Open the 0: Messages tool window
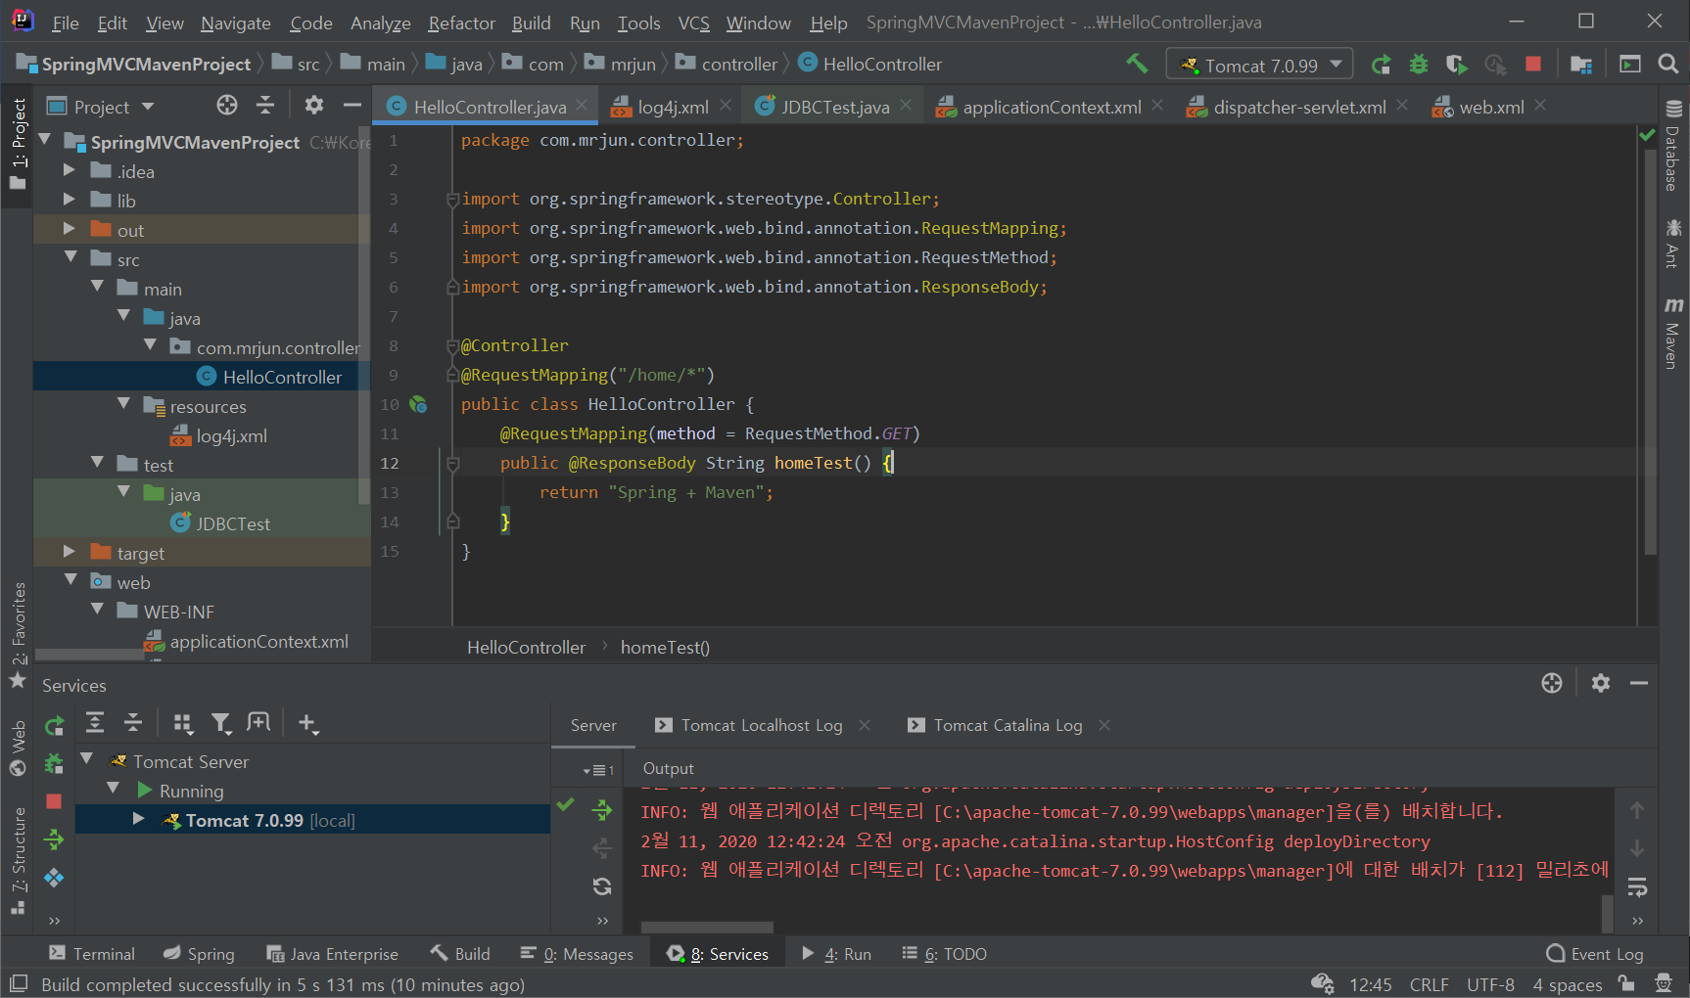The width and height of the screenshot is (1690, 998). pos(576,954)
